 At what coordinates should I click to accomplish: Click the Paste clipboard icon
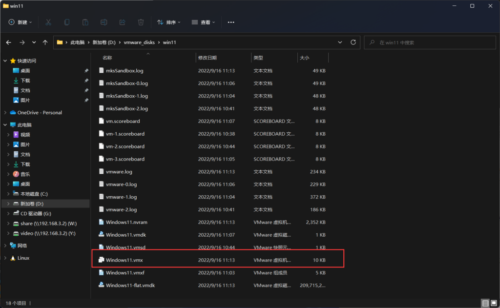pos(85,22)
